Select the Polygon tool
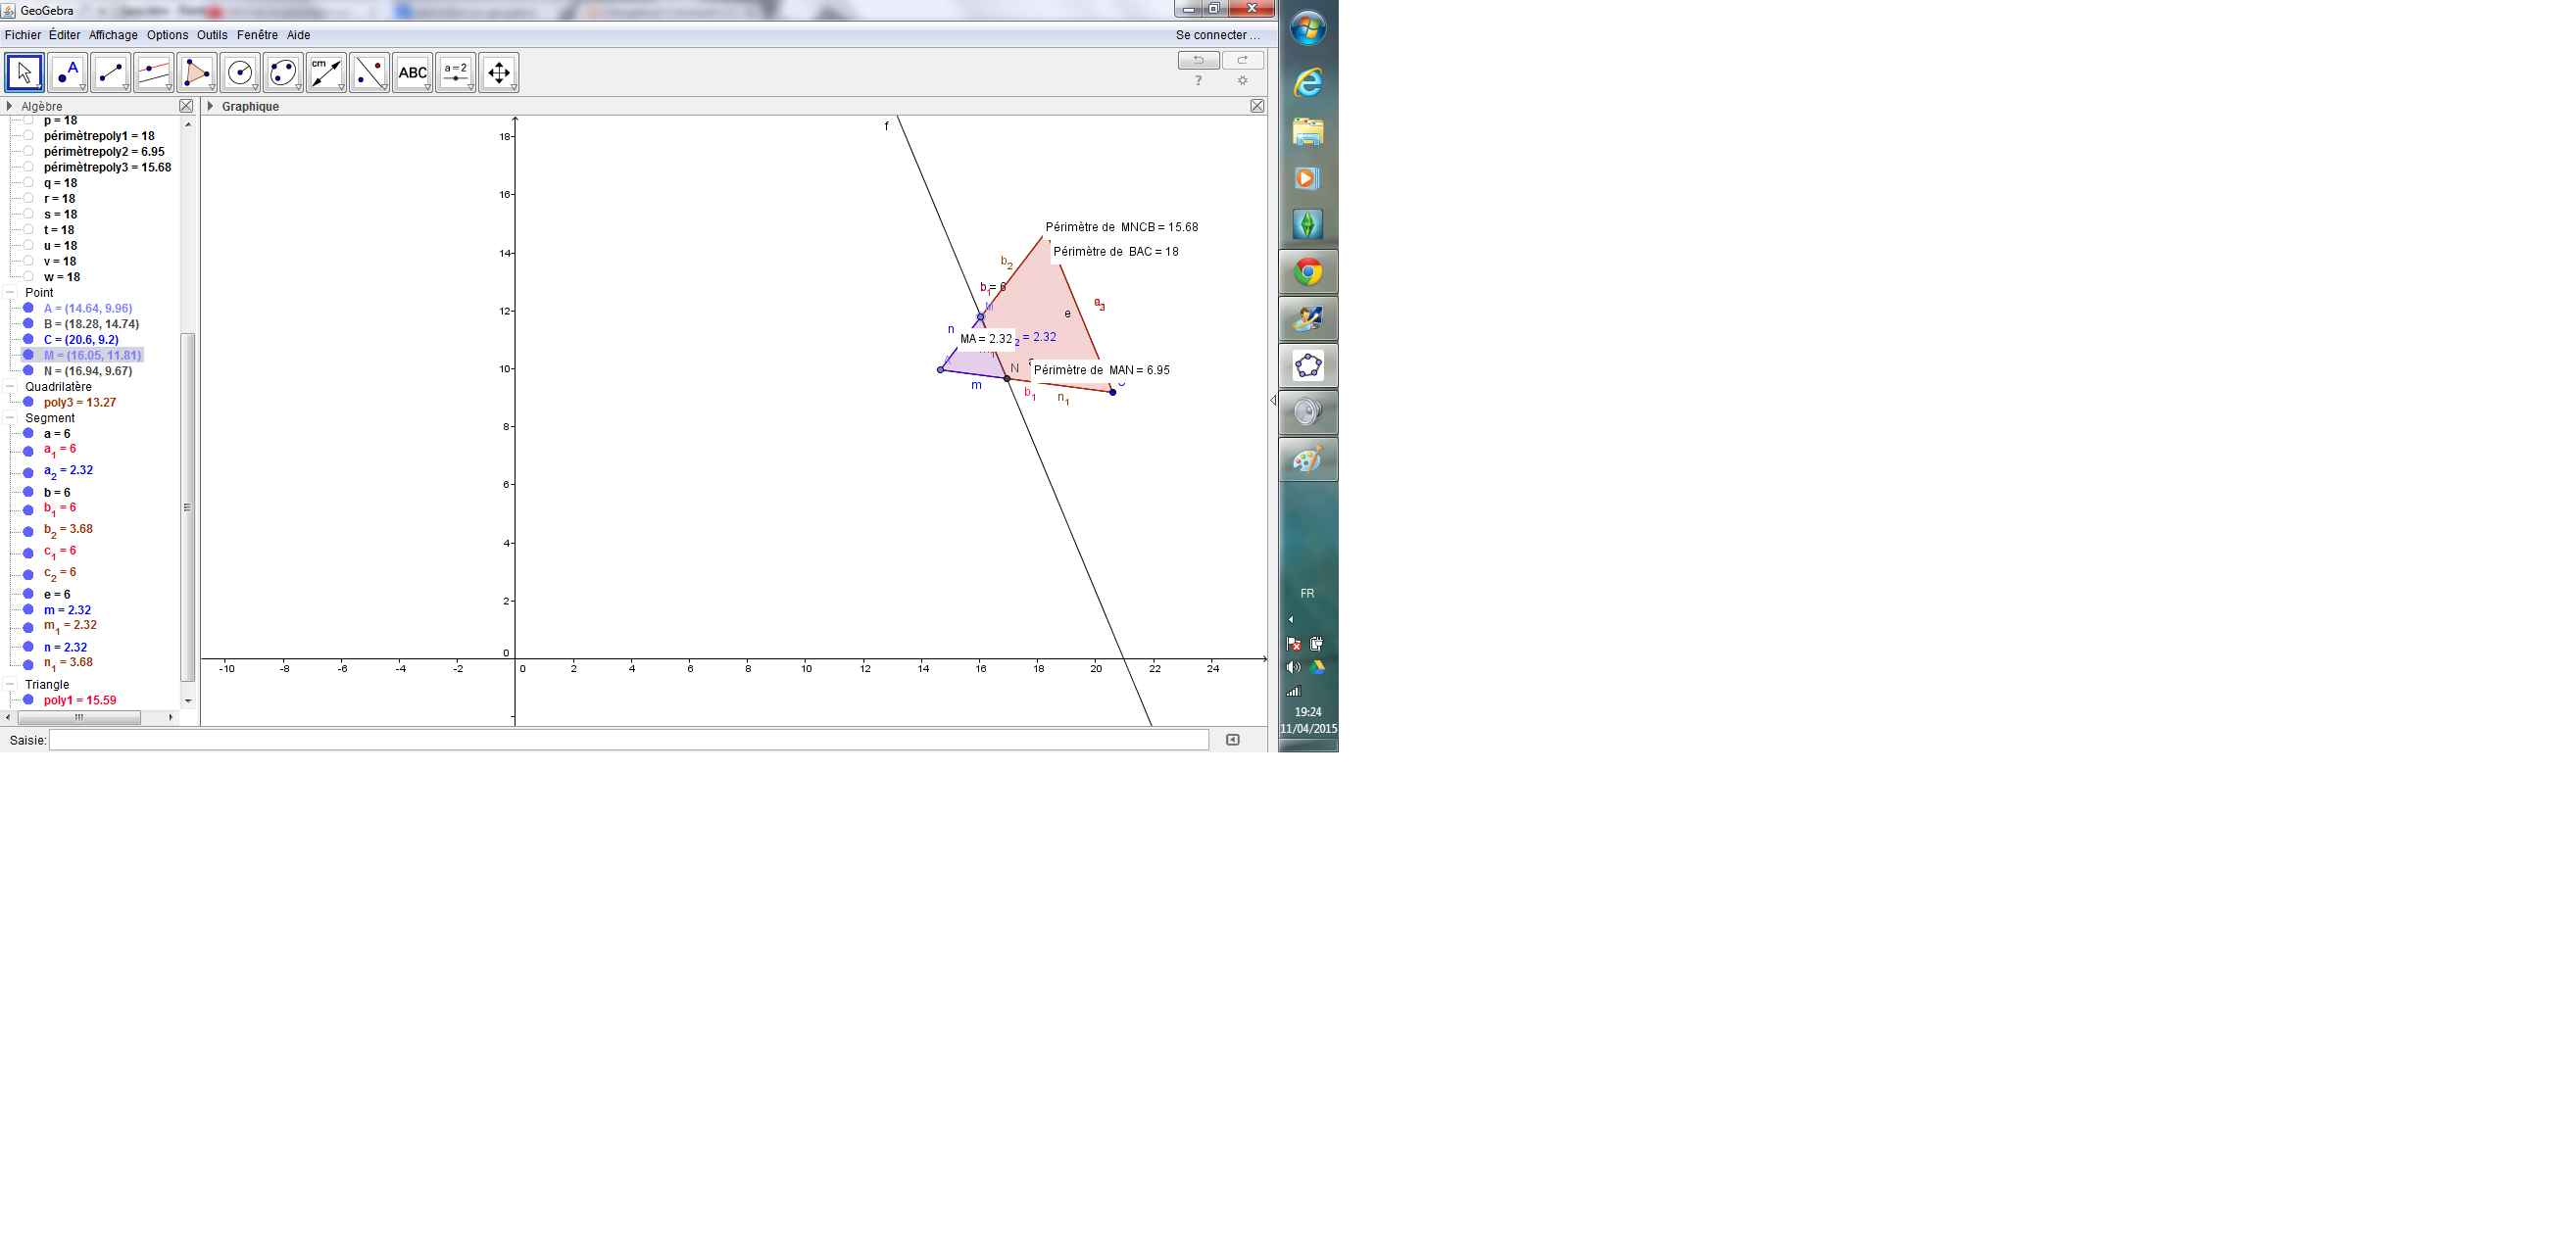The width and height of the screenshot is (2556, 1254). click(x=195, y=72)
